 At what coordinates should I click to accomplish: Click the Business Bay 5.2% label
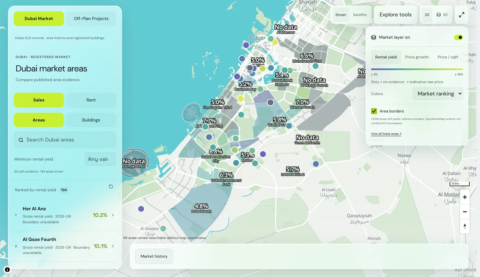coord(245,86)
